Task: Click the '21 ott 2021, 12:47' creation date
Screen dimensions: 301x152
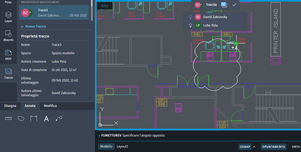Action: 64,70
